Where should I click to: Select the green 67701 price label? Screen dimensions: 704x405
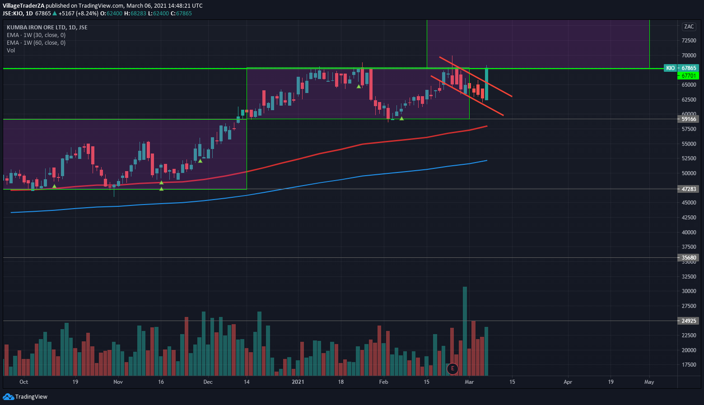coord(688,76)
